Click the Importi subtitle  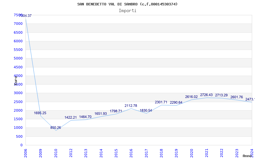(x=127, y=11)
